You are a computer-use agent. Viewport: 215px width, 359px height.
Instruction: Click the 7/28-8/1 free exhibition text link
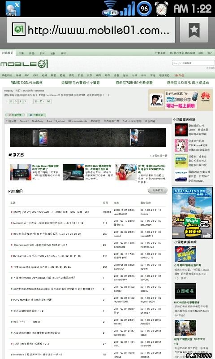pyautogui.click(x=134, y=83)
